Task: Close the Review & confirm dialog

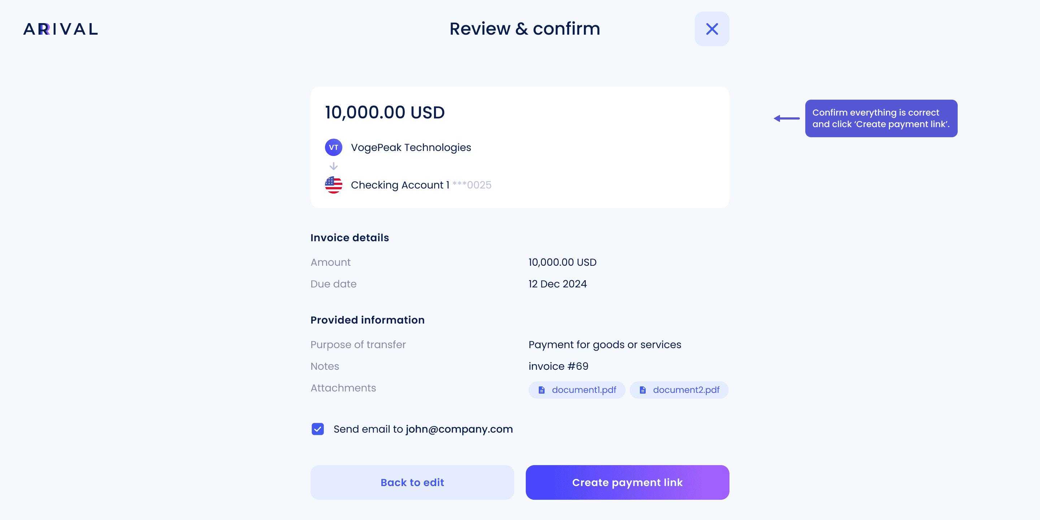Action: point(712,29)
